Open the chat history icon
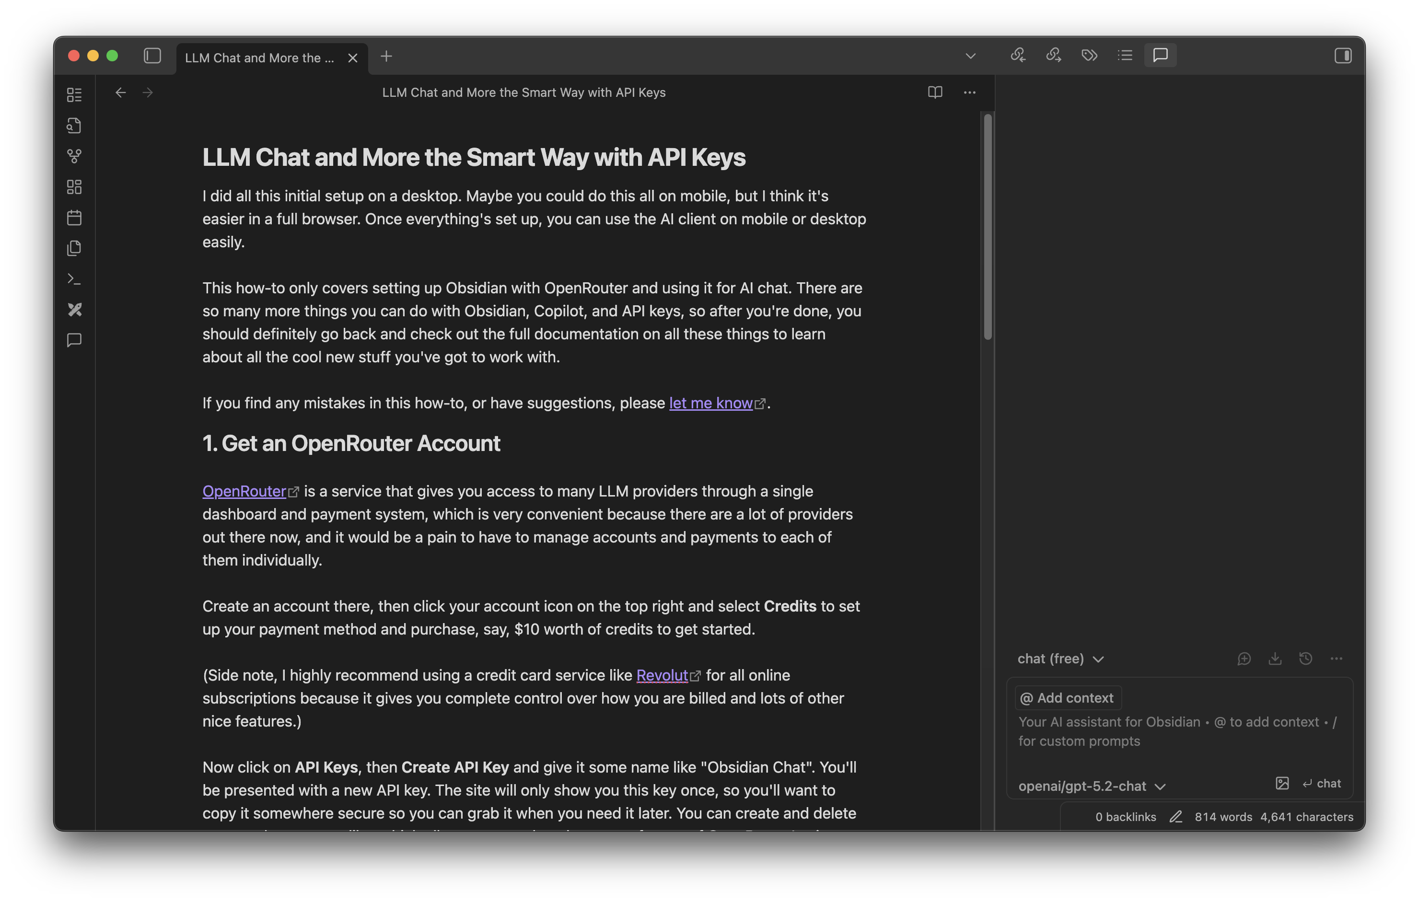1419x902 pixels. click(x=1305, y=659)
